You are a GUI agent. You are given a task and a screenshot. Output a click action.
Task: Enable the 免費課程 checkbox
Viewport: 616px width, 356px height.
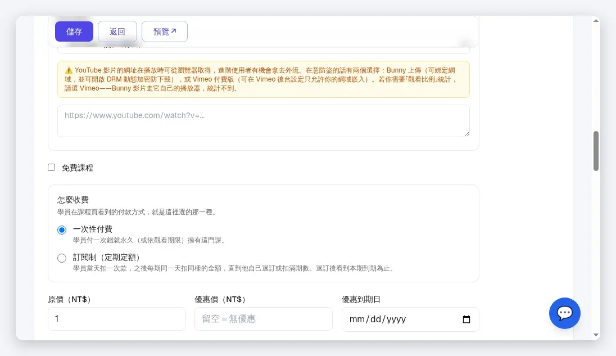coord(52,168)
